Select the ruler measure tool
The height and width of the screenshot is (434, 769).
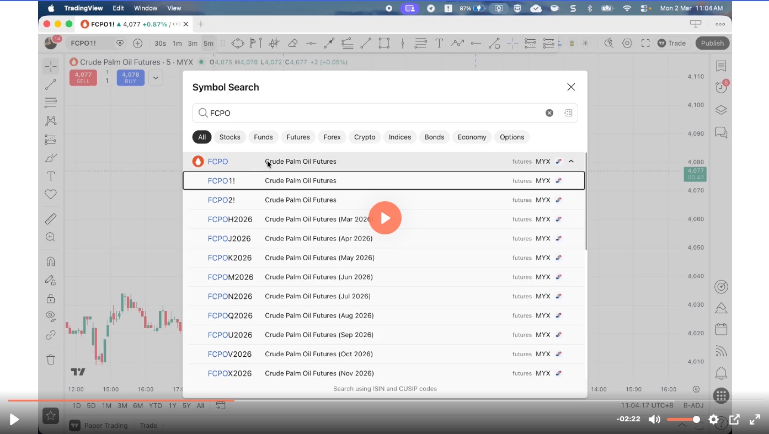point(51,219)
